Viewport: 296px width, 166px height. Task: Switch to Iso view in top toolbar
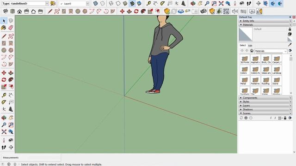(x=6, y=11)
